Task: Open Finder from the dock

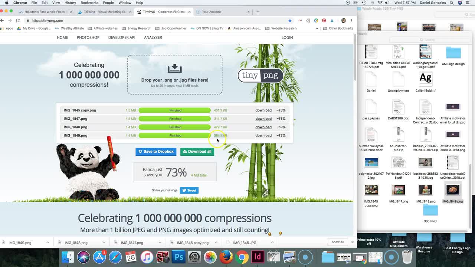Action: point(68,257)
